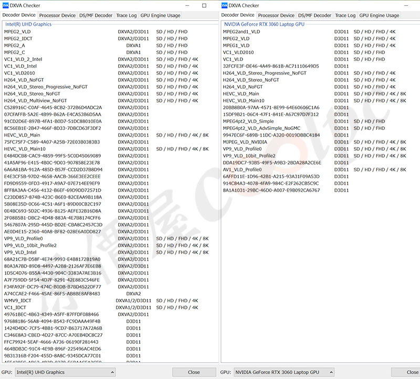The image size is (420, 379).
Task: Select the Decoder Device tab in the Intel window
Action: pyautogui.click(x=19, y=15)
